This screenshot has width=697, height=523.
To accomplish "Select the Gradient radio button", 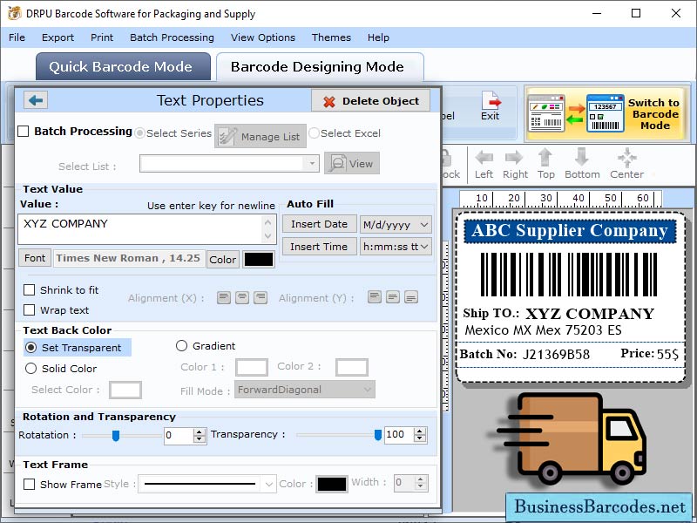I will 183,345.
